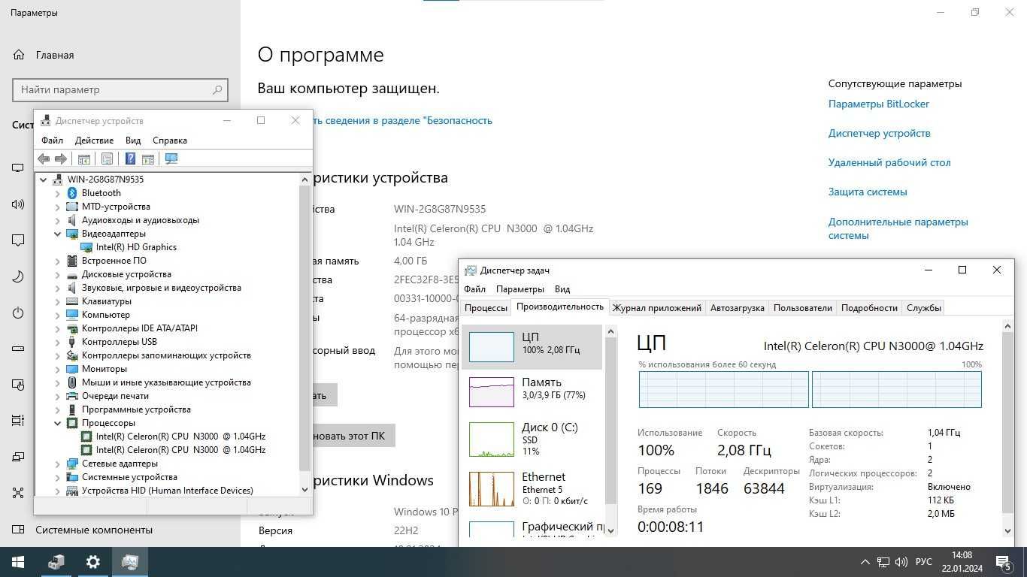Switch to the Подробности tab

[x=869, y=308]
